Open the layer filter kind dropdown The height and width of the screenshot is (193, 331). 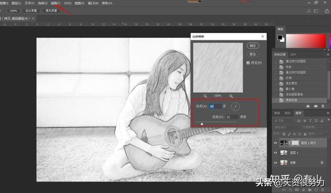[284, 121]
